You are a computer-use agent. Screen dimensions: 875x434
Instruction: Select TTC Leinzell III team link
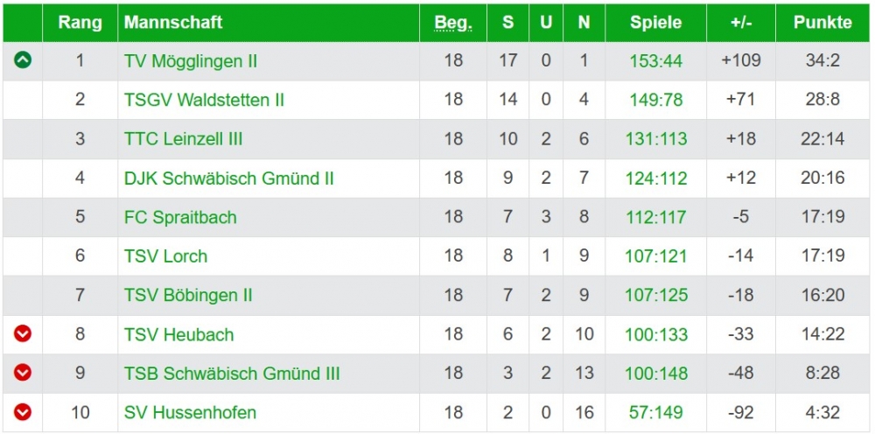coord(183,139)
